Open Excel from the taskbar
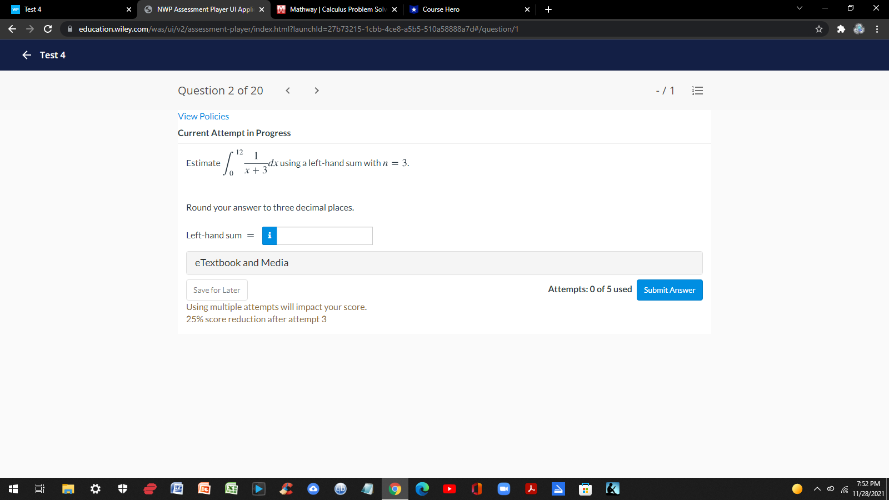The width and height of the screenshot is (889, 500). click(232, 489)
